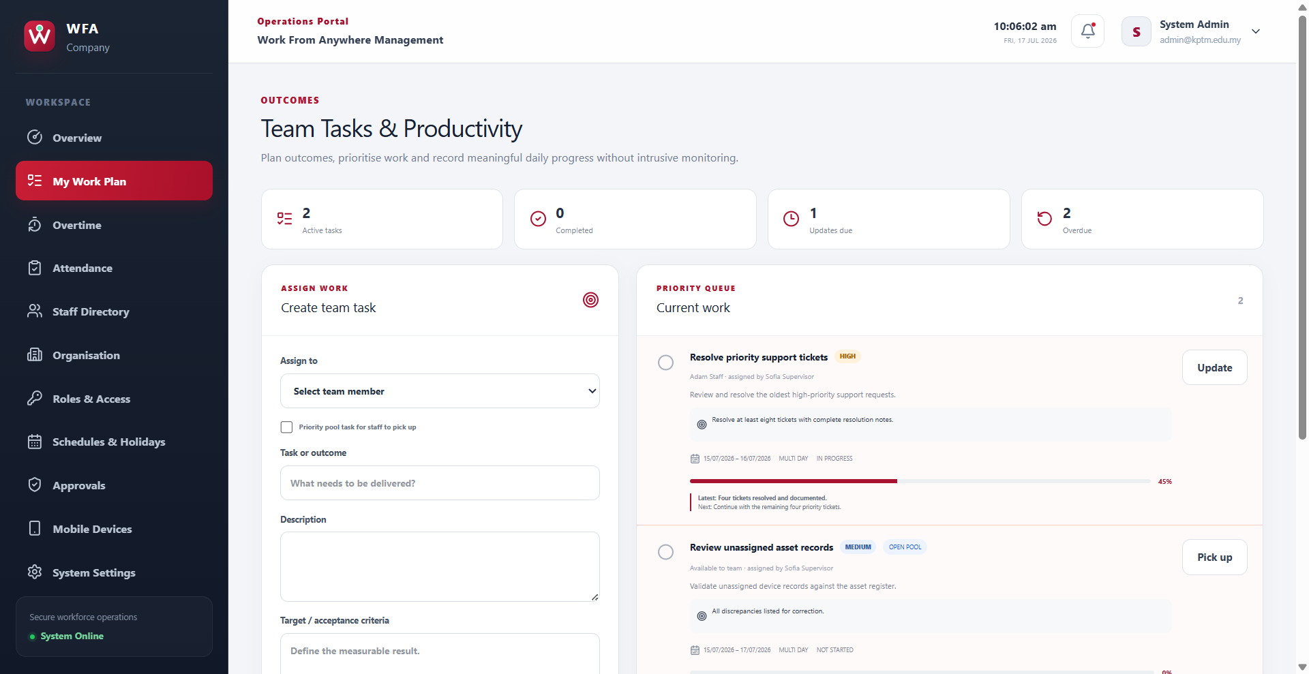Mark Resolve priority support tickets complete
1309x674 pixels.
click(665, 363)
